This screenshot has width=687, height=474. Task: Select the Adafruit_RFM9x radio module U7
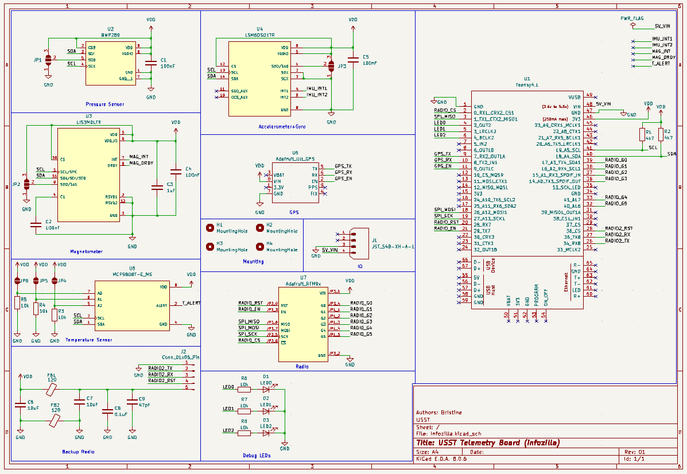click(303, 324)
